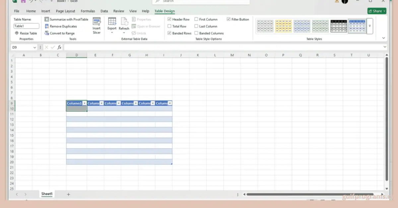Click the Resize Table icon

coord(17,33)
